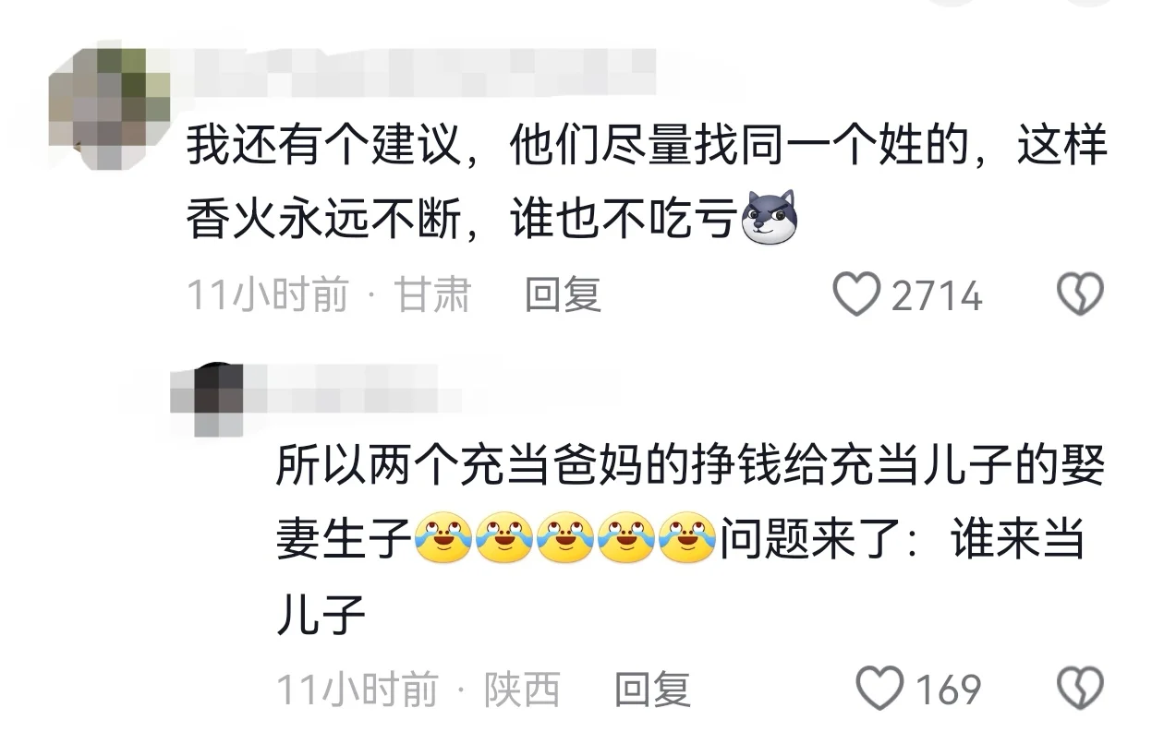This screenshot has width=1164, height=744.
Task: Tap broken-heart dislike on the 甘肃 comment
Action: (1080, 295)
